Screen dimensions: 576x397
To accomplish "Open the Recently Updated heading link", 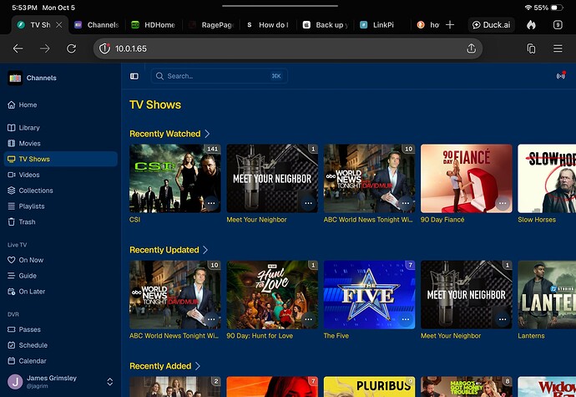I will [164, 250].
